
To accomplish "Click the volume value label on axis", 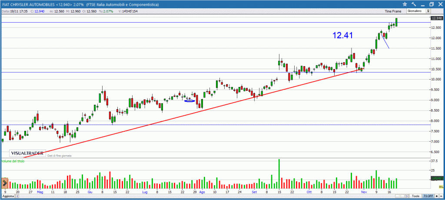I will click(437, 178).
